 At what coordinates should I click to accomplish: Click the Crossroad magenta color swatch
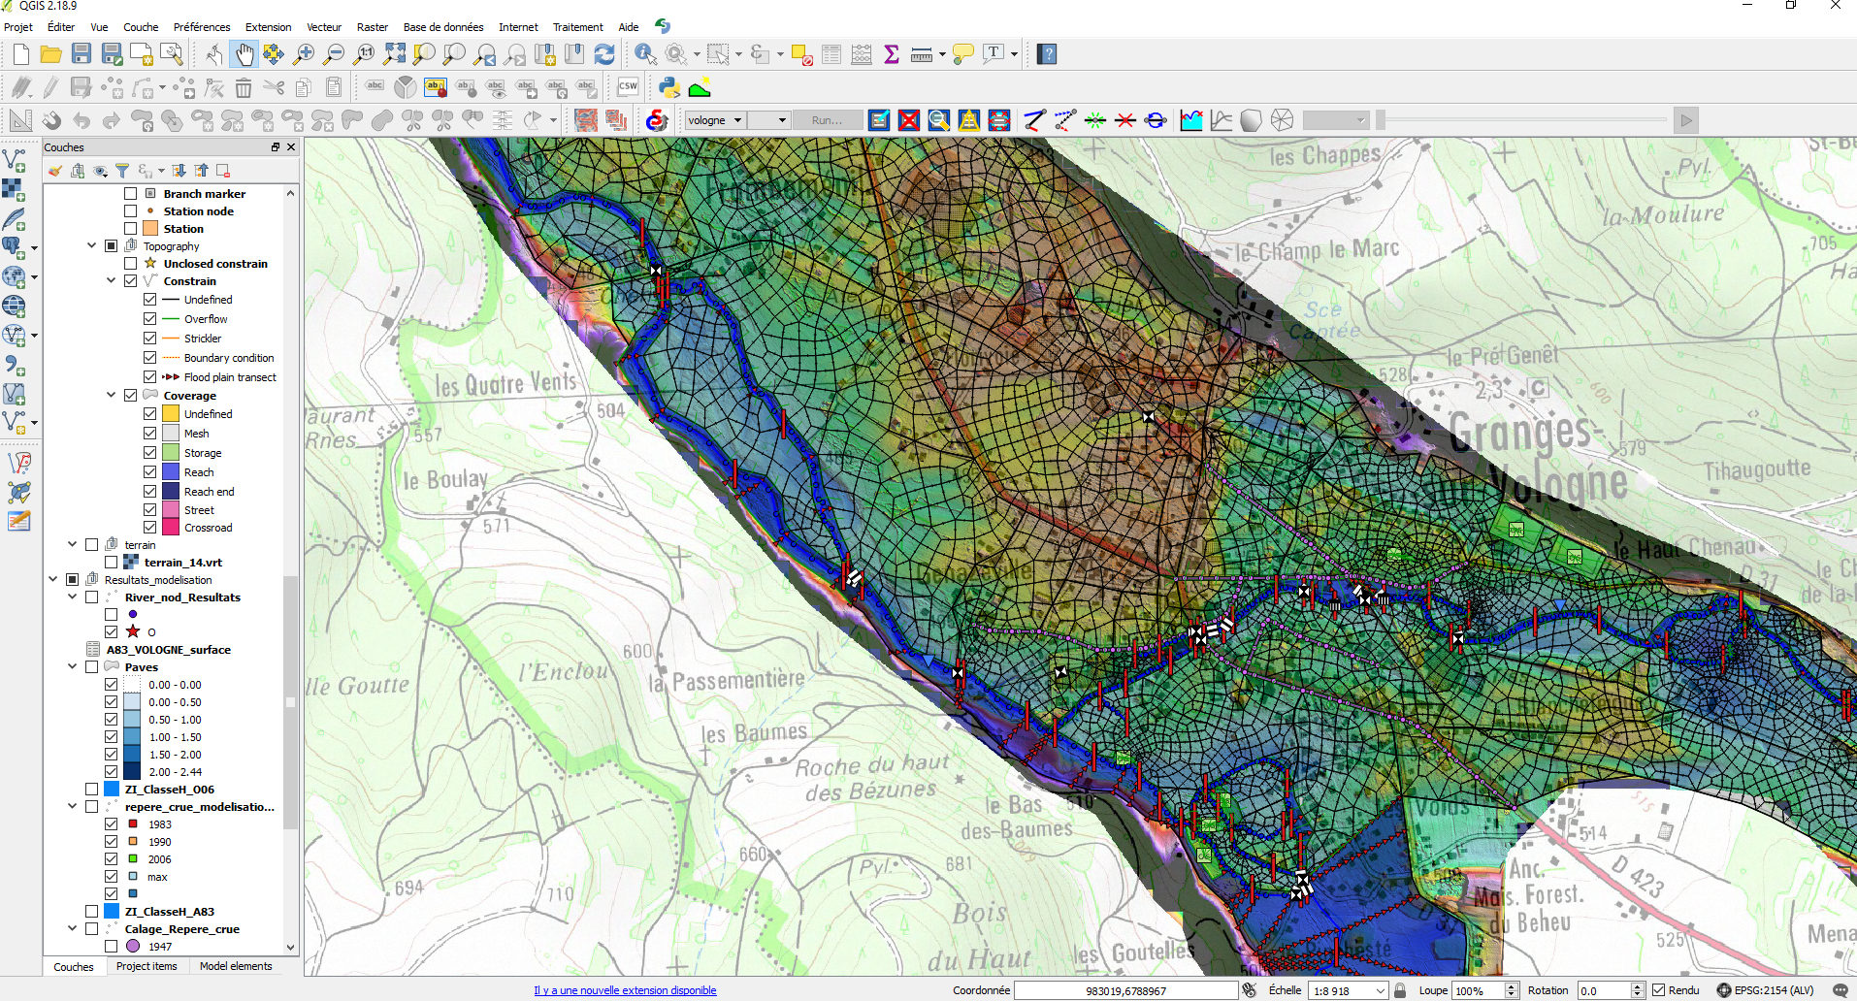(171, 528)
